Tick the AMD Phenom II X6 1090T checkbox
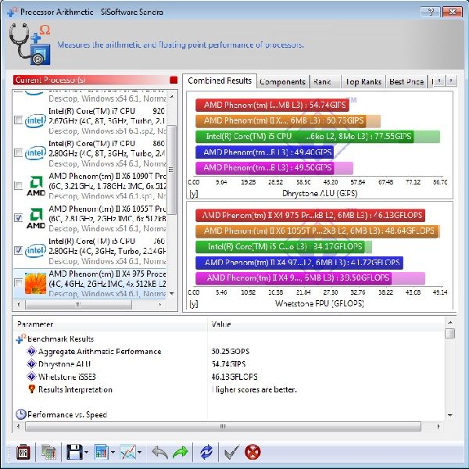The height and width of the screenshot is (469, 469). 18,185
